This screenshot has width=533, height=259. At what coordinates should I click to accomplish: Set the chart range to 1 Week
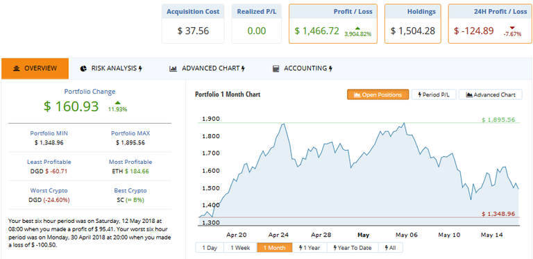click(x=240, y=248)
